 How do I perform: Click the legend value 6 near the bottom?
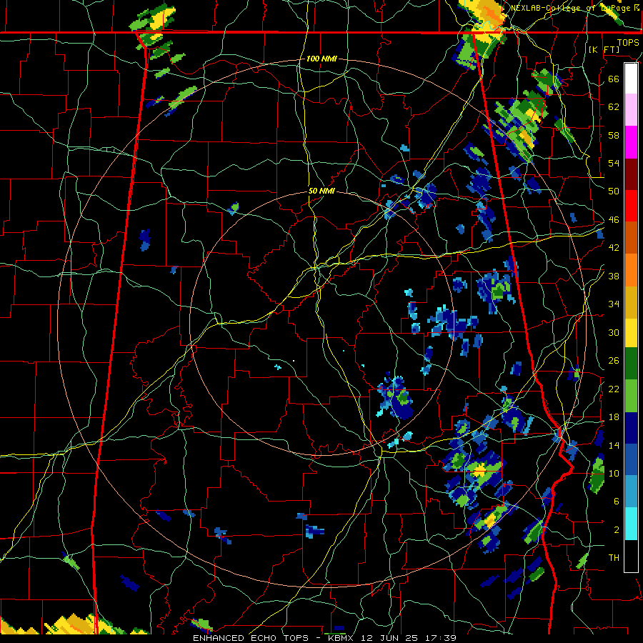click(x=616, y=501)
